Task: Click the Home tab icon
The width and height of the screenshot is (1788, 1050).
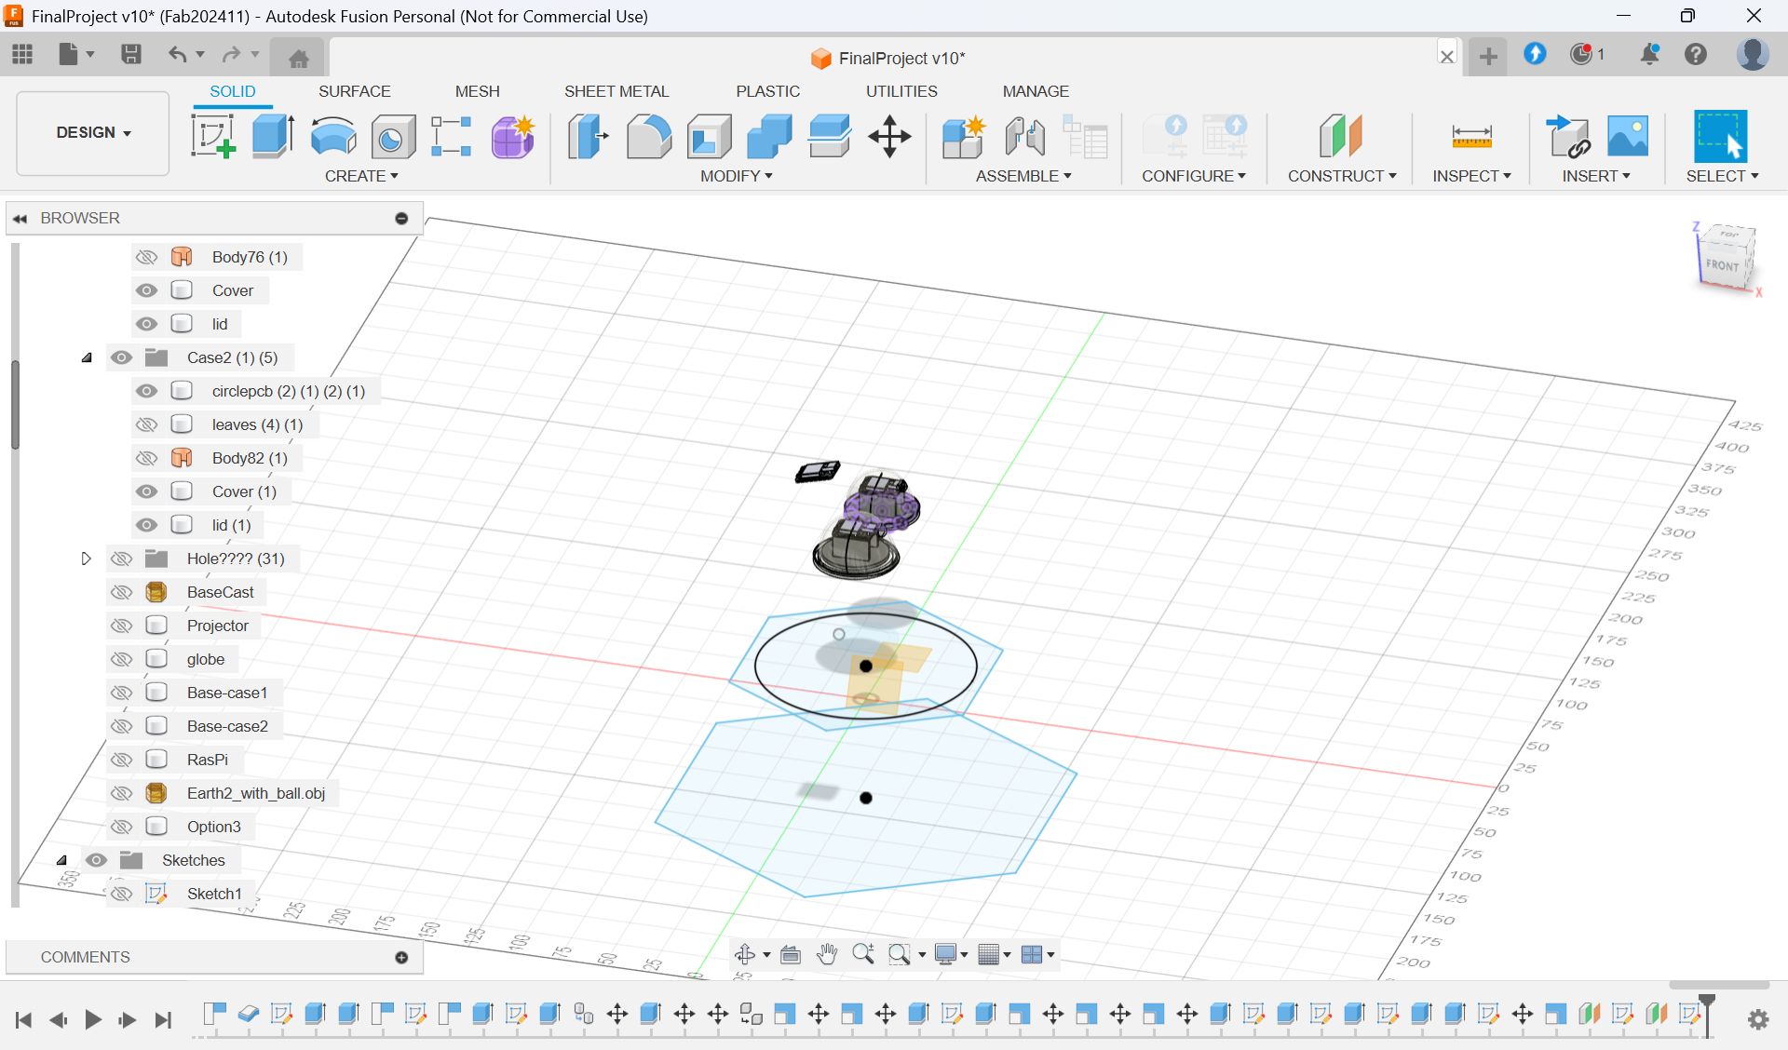Action: click(x=298, y=59)
